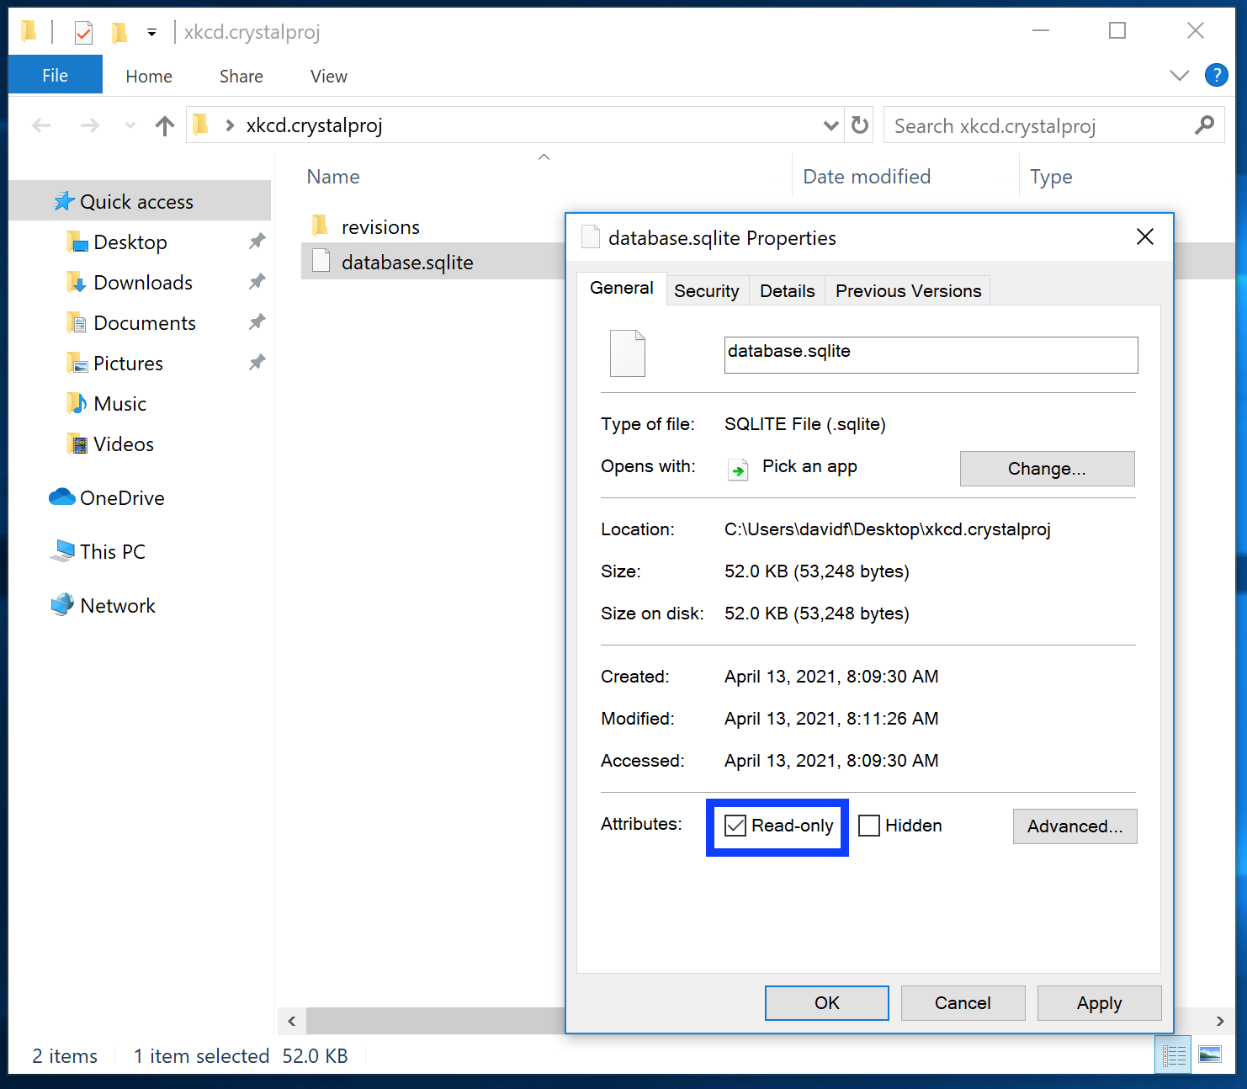Open the Customize Quick Access Toolbar dropdown
The width and height of the screenshot is (1247, 1089).
(151, 33)
